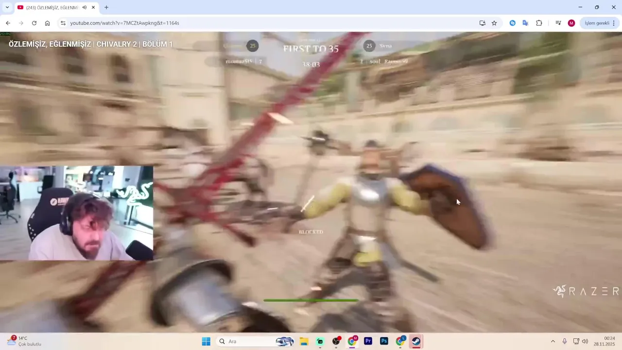Viewport: 622px width, 350px height.
Task: Open the weather widget 14°C
Action: click(24, 341)
